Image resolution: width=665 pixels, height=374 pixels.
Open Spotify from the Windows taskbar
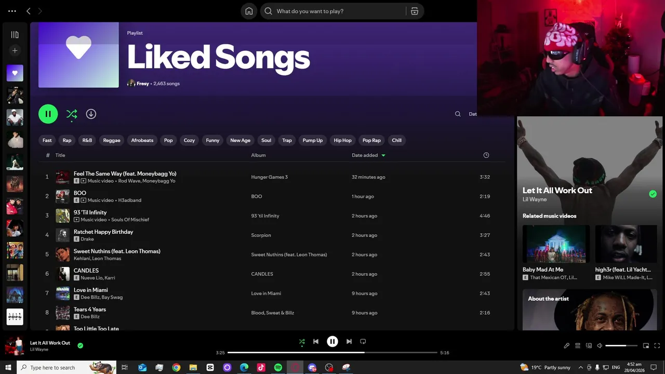point(278,367)
